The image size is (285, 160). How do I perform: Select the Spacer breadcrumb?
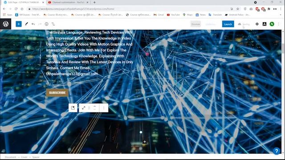point(36,157)
